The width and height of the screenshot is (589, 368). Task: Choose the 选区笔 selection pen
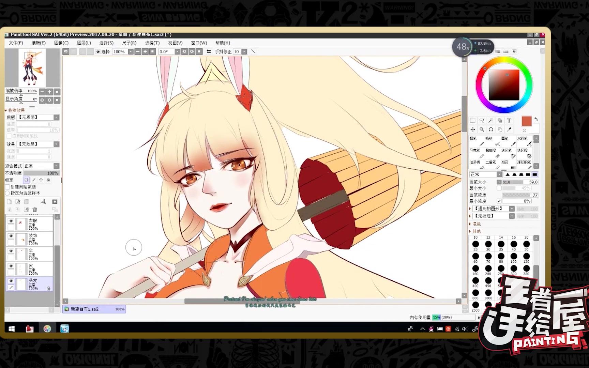coord(508,153)
